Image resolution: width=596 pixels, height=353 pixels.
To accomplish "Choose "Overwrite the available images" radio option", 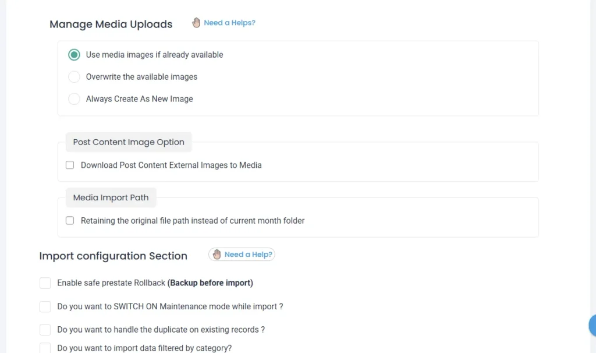I will tap(74, 77).
